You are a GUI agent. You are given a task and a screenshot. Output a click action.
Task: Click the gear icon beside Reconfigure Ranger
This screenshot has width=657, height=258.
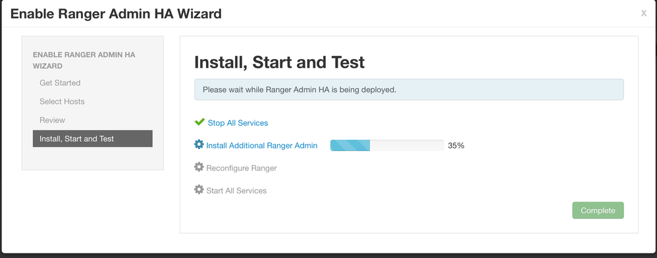199,167
